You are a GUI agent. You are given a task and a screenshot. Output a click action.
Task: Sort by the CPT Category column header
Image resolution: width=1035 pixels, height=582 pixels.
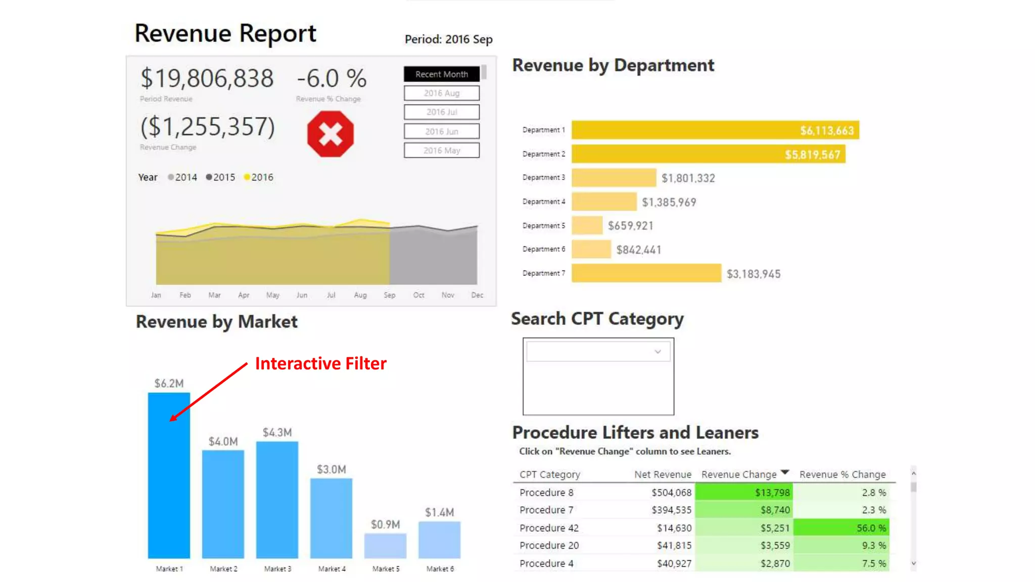(549, 474)
